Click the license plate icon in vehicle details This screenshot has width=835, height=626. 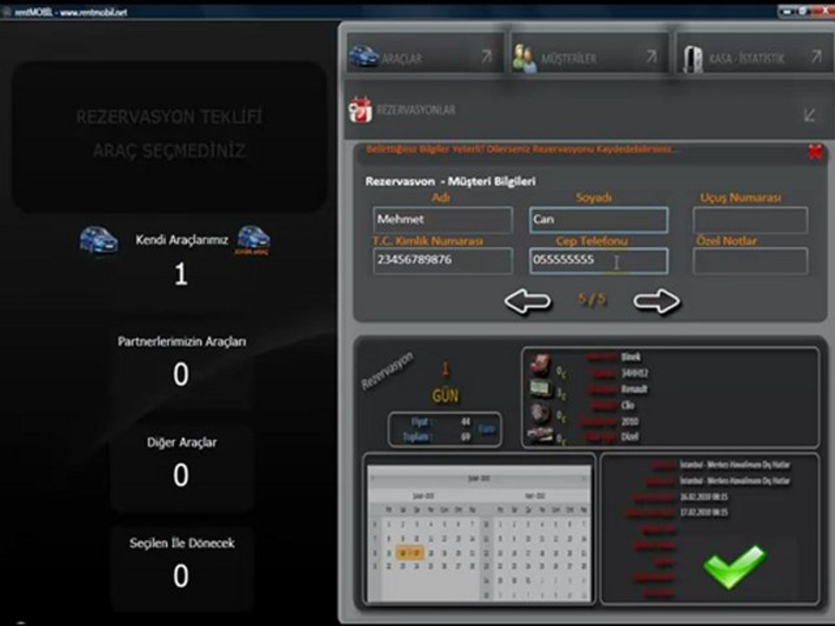(539, 388)
